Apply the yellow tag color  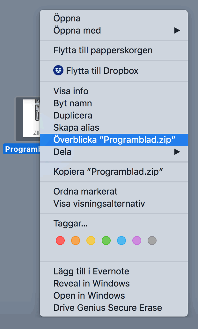(91, 241)
